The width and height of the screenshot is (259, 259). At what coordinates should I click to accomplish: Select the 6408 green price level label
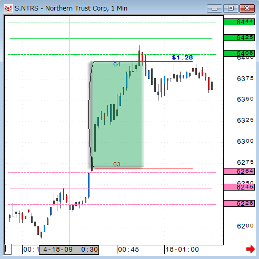(x=239, y=53)
